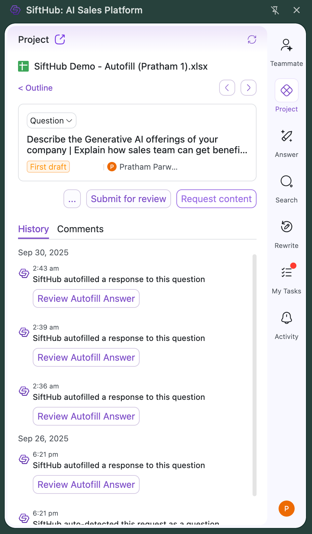The width and height of the screenshot is (312, 534).
Task: Click the history list scrollbar
Action: [x=254, y=375]
